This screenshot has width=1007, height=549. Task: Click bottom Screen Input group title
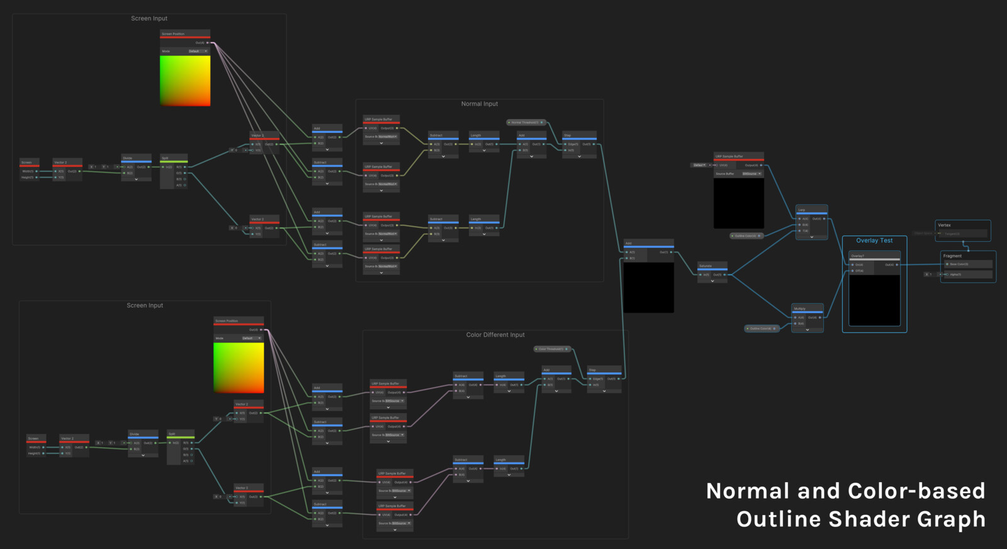click(x=145, y=305)
